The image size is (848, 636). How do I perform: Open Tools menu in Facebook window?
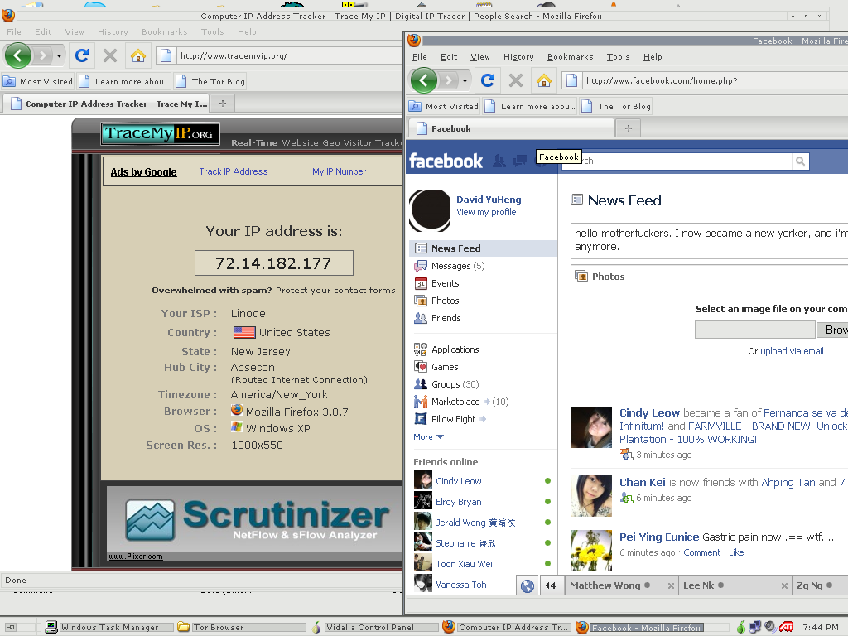click(x=618, y=57)
